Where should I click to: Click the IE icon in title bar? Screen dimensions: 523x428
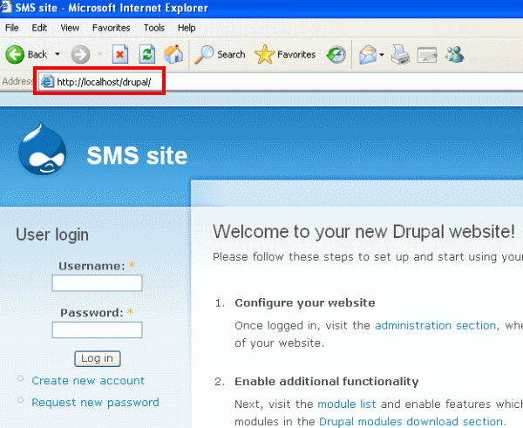(x=6, y=7)
